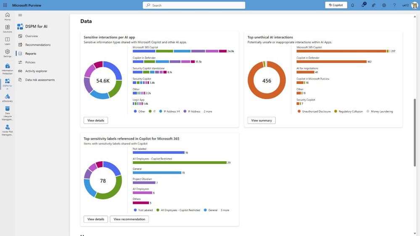Viewport: 420px width, 236px height.
Task: Click the scrollbar down arrow
Action: [x=415, y=233]
